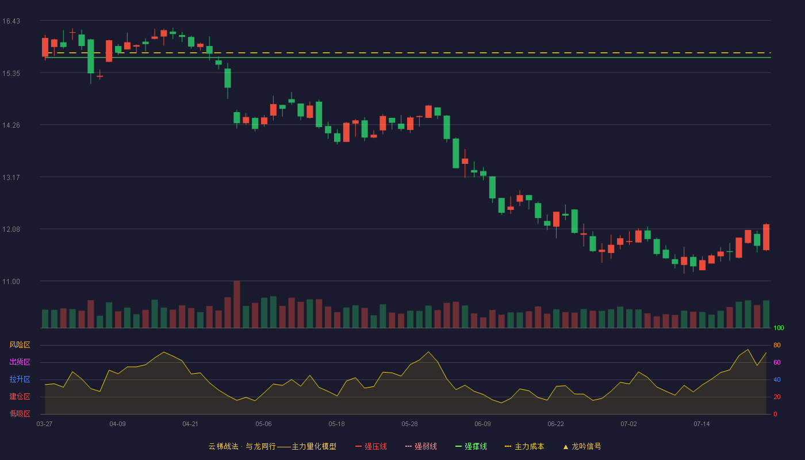
Task: Select the 风险区 zone label
Action: click(20, 345)
